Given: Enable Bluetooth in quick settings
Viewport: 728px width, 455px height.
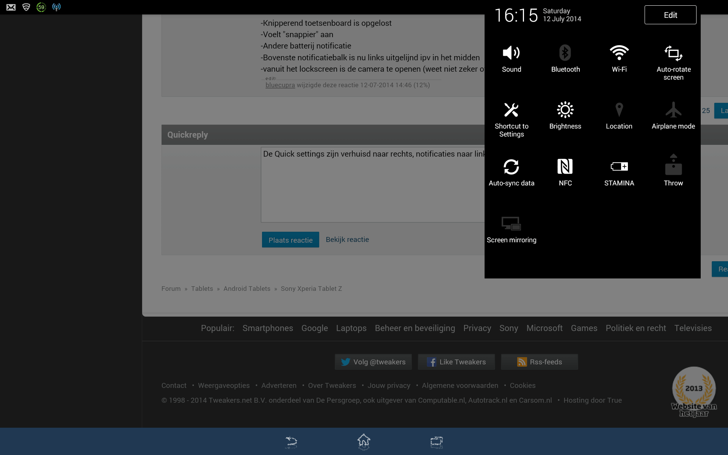Looking at the screenshot, I should pyautogui.click(x=565, y=58).
